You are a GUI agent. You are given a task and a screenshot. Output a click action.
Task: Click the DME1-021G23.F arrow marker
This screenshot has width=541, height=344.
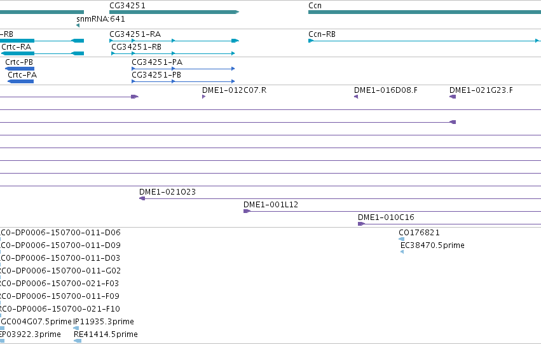point(453,97)
